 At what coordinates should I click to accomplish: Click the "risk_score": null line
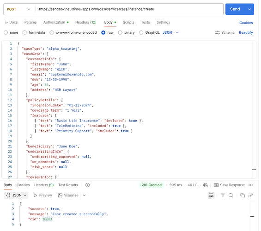[x=49, y=167]
